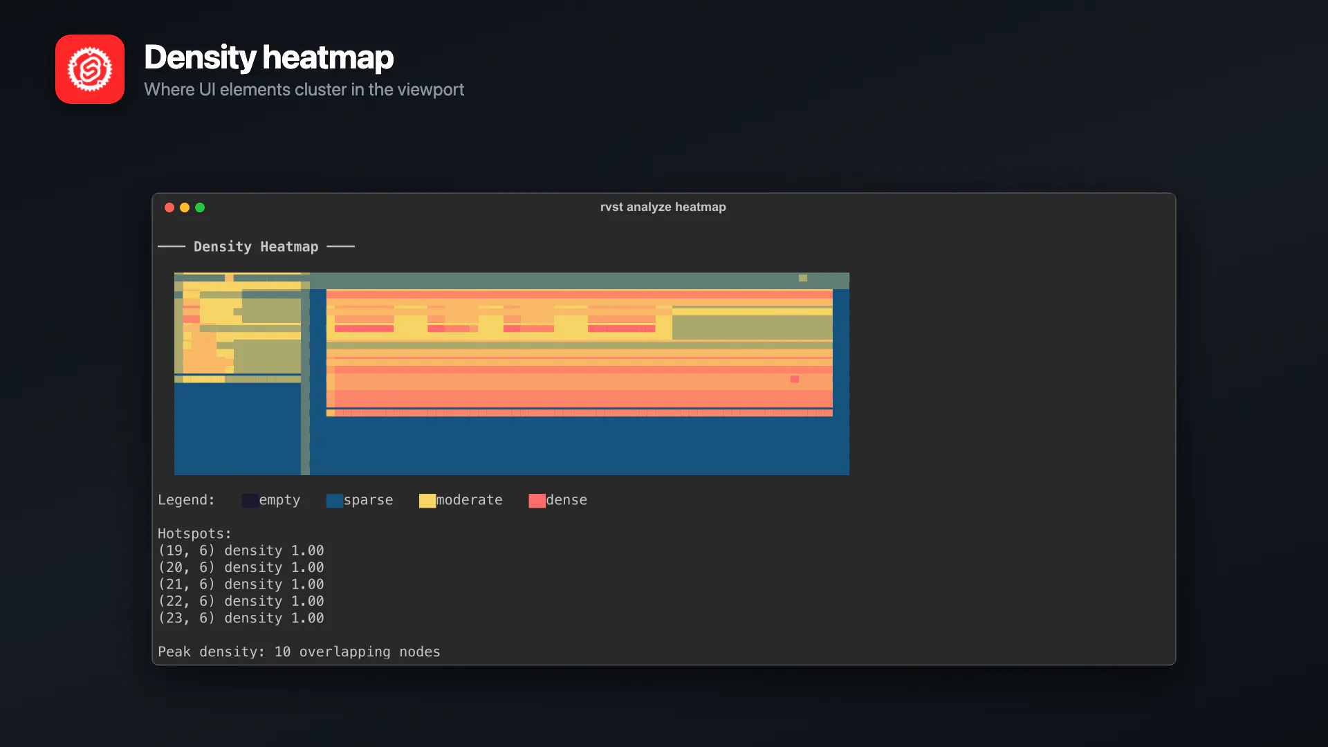
Task: Click the 'dense' legend red swatch
Action: (537, 501)
